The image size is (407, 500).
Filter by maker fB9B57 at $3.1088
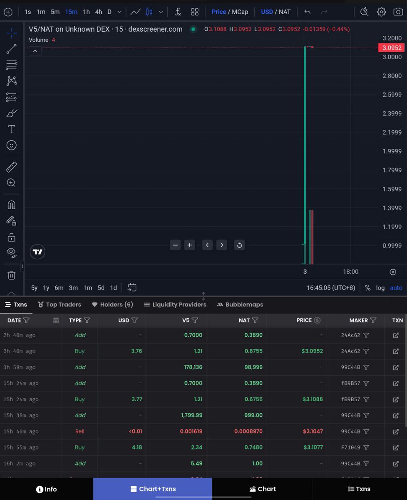[366, 399]
